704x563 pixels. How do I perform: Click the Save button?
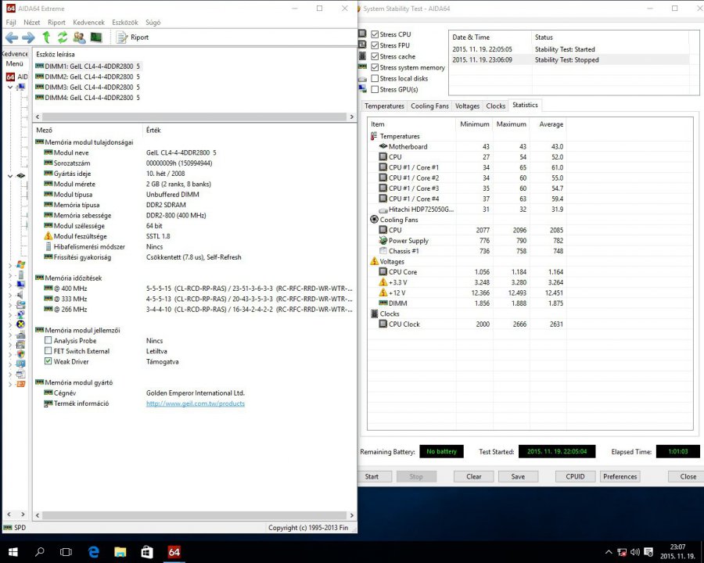(x=518, y=476)
